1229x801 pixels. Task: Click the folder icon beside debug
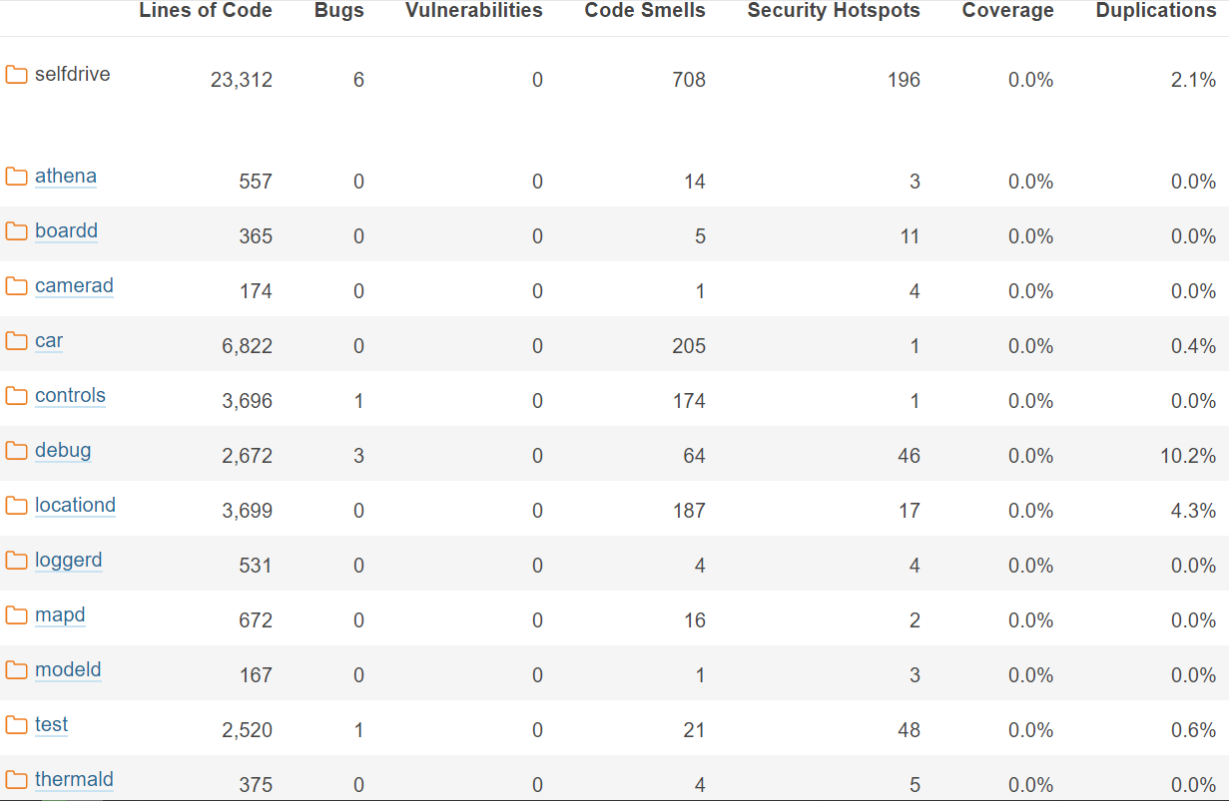(16, 451)
